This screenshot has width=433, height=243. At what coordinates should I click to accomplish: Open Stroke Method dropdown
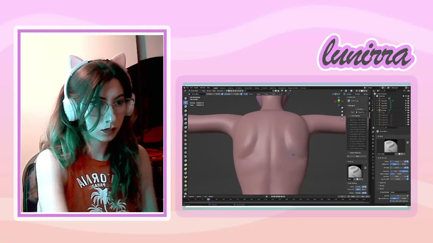pos(399,192)
